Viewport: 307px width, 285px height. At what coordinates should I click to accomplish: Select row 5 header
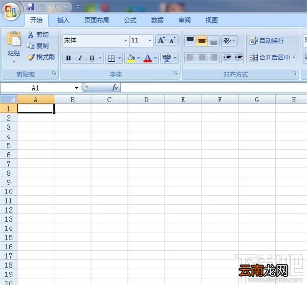tap(9, 146)
